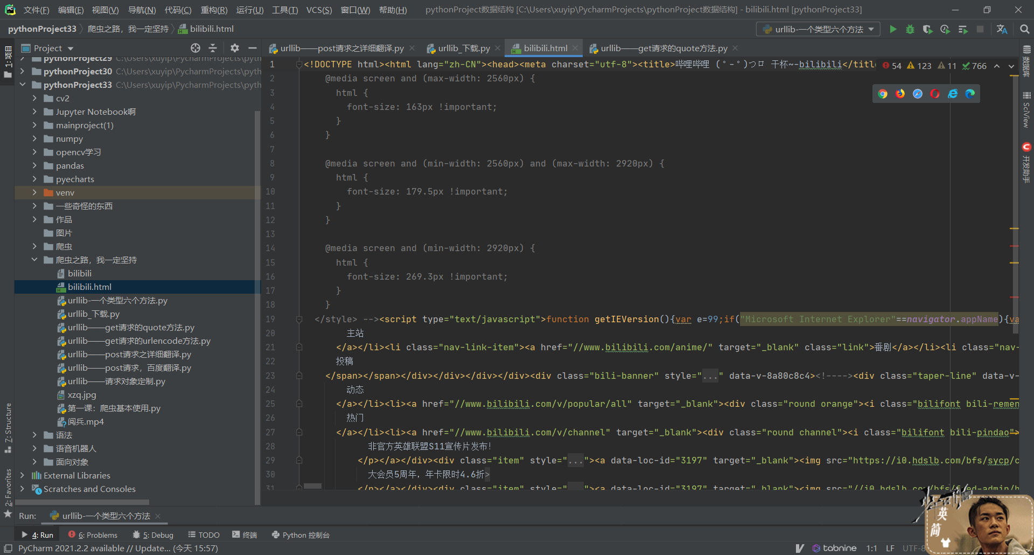Select 阅兵.mp4 in the project tree

click(86, 421)
